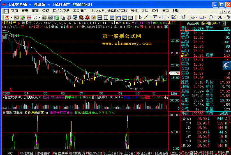Expand the text tool dropdown arrow
Viewport: 231px width, 155px height.
[x=224, y=17]
